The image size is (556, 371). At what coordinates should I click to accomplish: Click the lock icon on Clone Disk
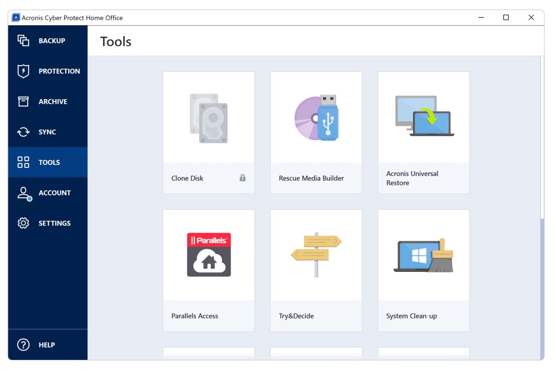(242, 178)
